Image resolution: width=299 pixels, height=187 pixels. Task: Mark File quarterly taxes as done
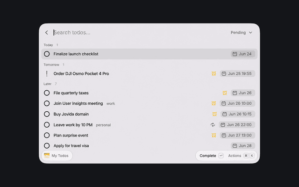coord(47,93)
